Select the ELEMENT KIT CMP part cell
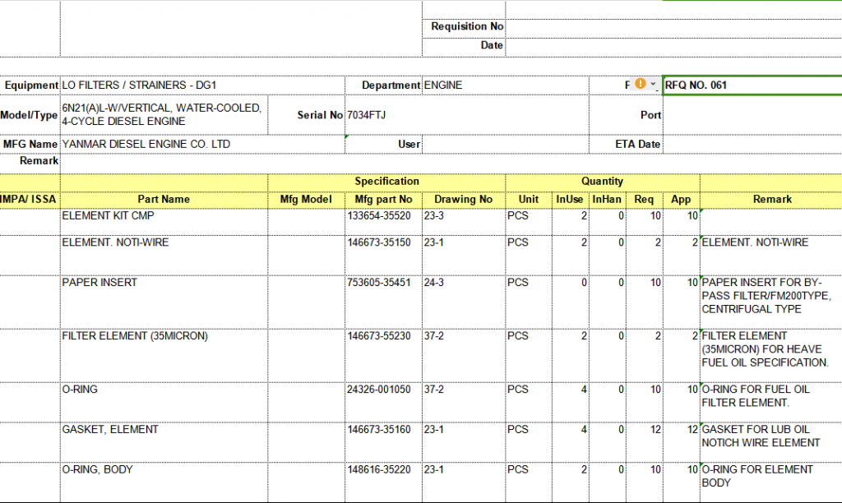842x503 pixels. click(x=164, y=217)
